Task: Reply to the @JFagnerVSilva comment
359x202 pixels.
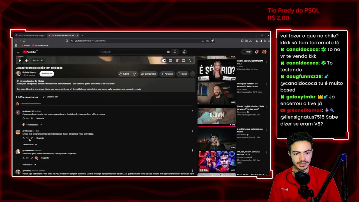Action: (x=45, y=158)
